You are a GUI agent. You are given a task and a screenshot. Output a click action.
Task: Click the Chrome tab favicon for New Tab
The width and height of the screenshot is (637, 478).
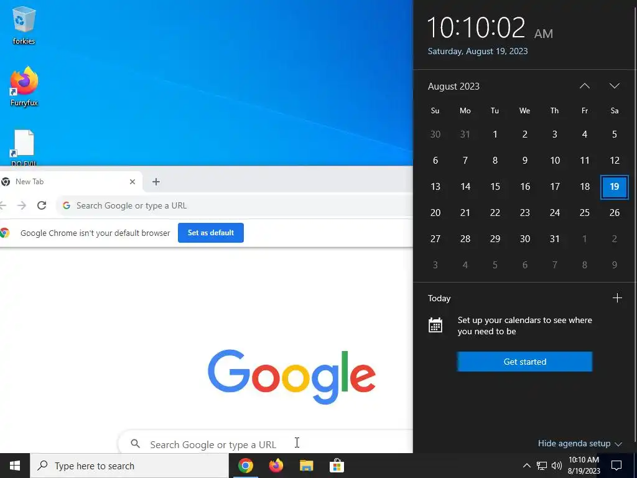click(x=6, y=182)
